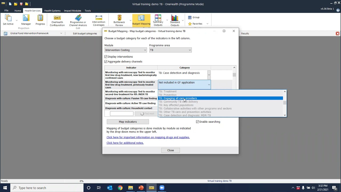Select TB: Treatment in dropdown list

point(221,91)
